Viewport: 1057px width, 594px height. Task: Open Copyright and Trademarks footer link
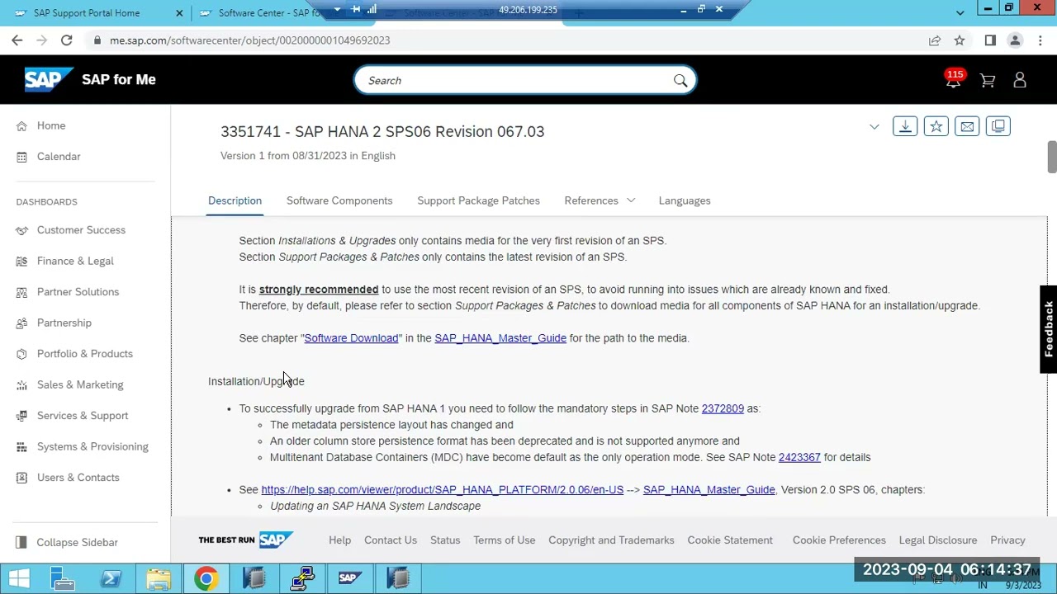pos(611,540)
